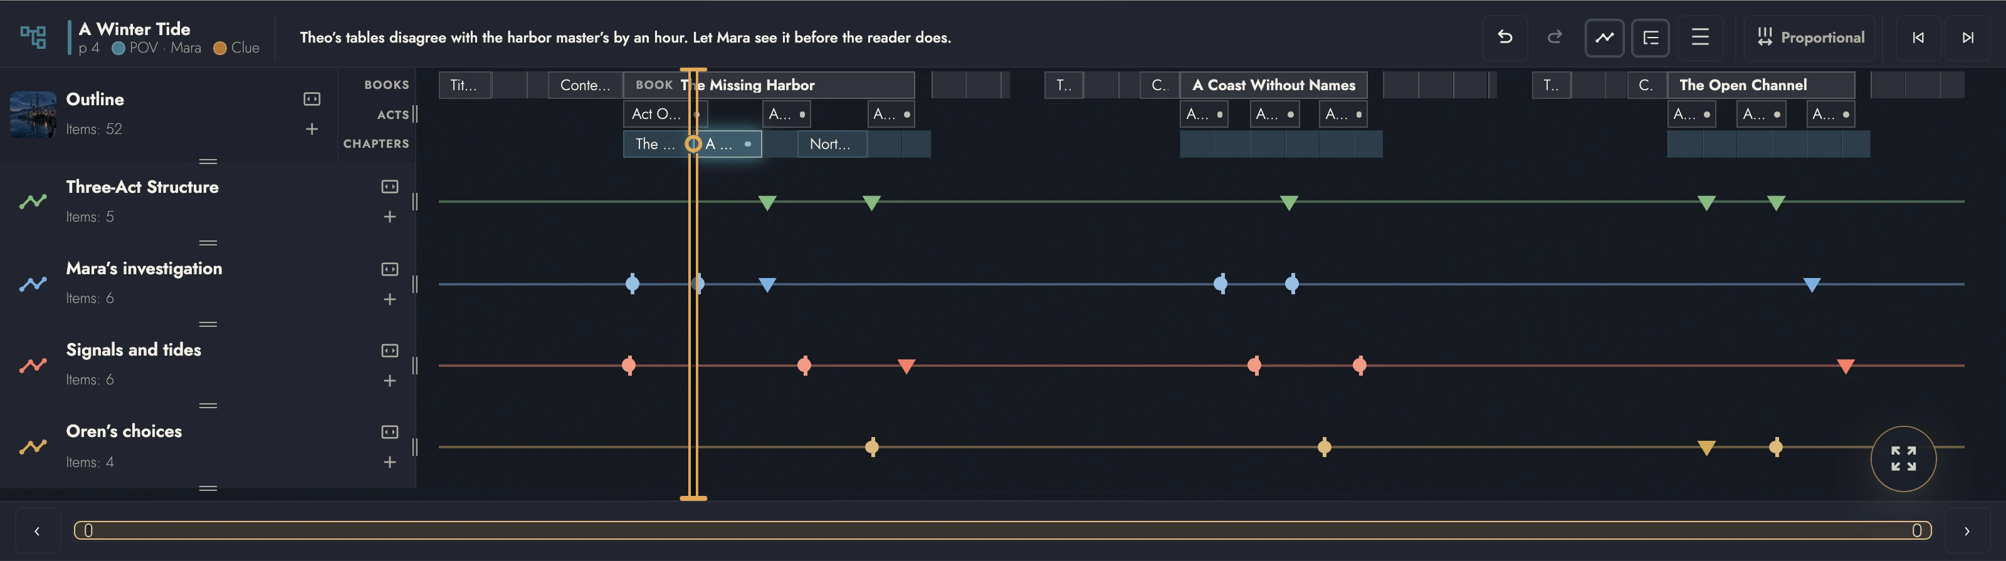Image resolution: width=2006 pixels, height=561 pixels.
Task: Click the Three-Act Structure green line icon
Action: click(x=33, y=202)
